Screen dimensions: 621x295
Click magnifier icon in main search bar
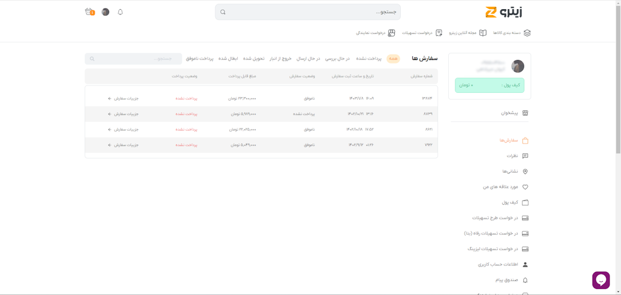click(x=223, y=12)
